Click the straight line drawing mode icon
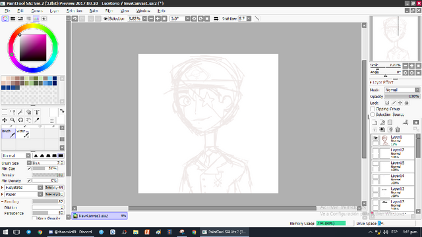This screenshot has height=237, width=422. click(257, 18)
